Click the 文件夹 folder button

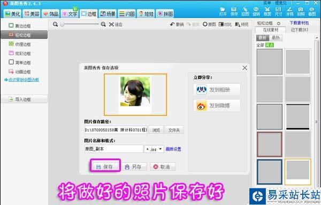(x=174, y=130)
